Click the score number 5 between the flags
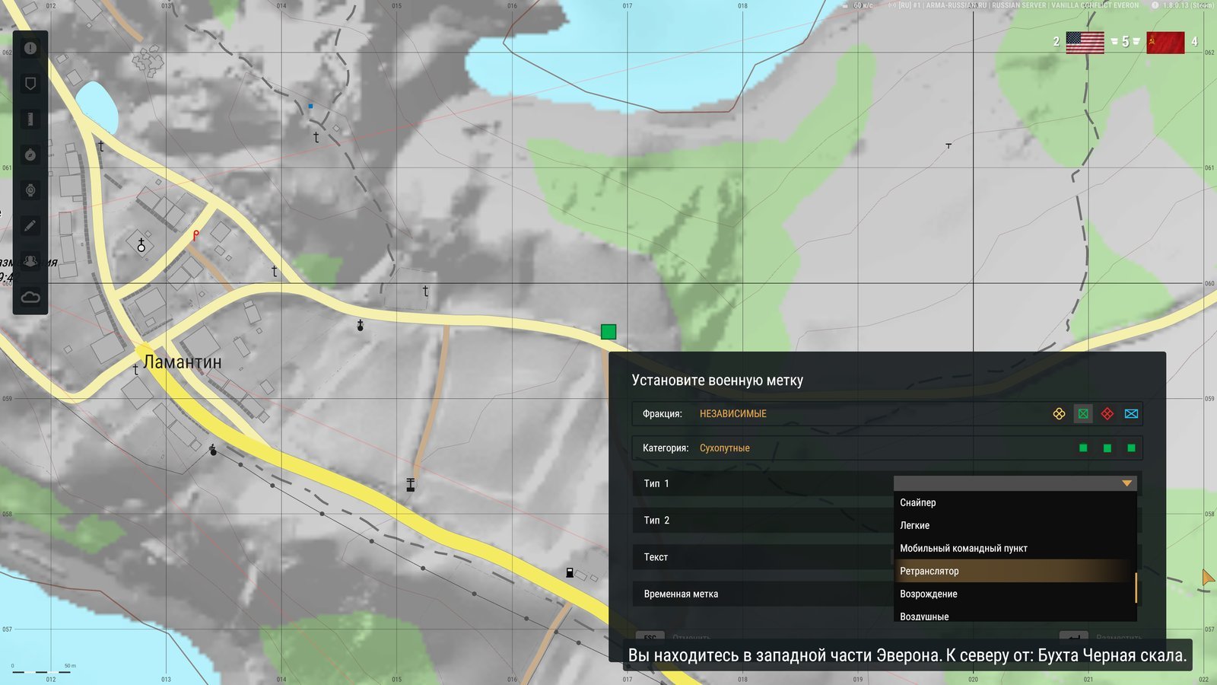1217x685 pixels. [x=1126, y=42]
